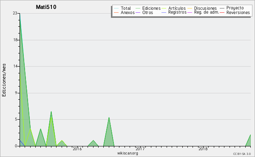Click the blue Registros legend line swatch
The width and height of the screenshot is (255, 157).
(164, 12)
